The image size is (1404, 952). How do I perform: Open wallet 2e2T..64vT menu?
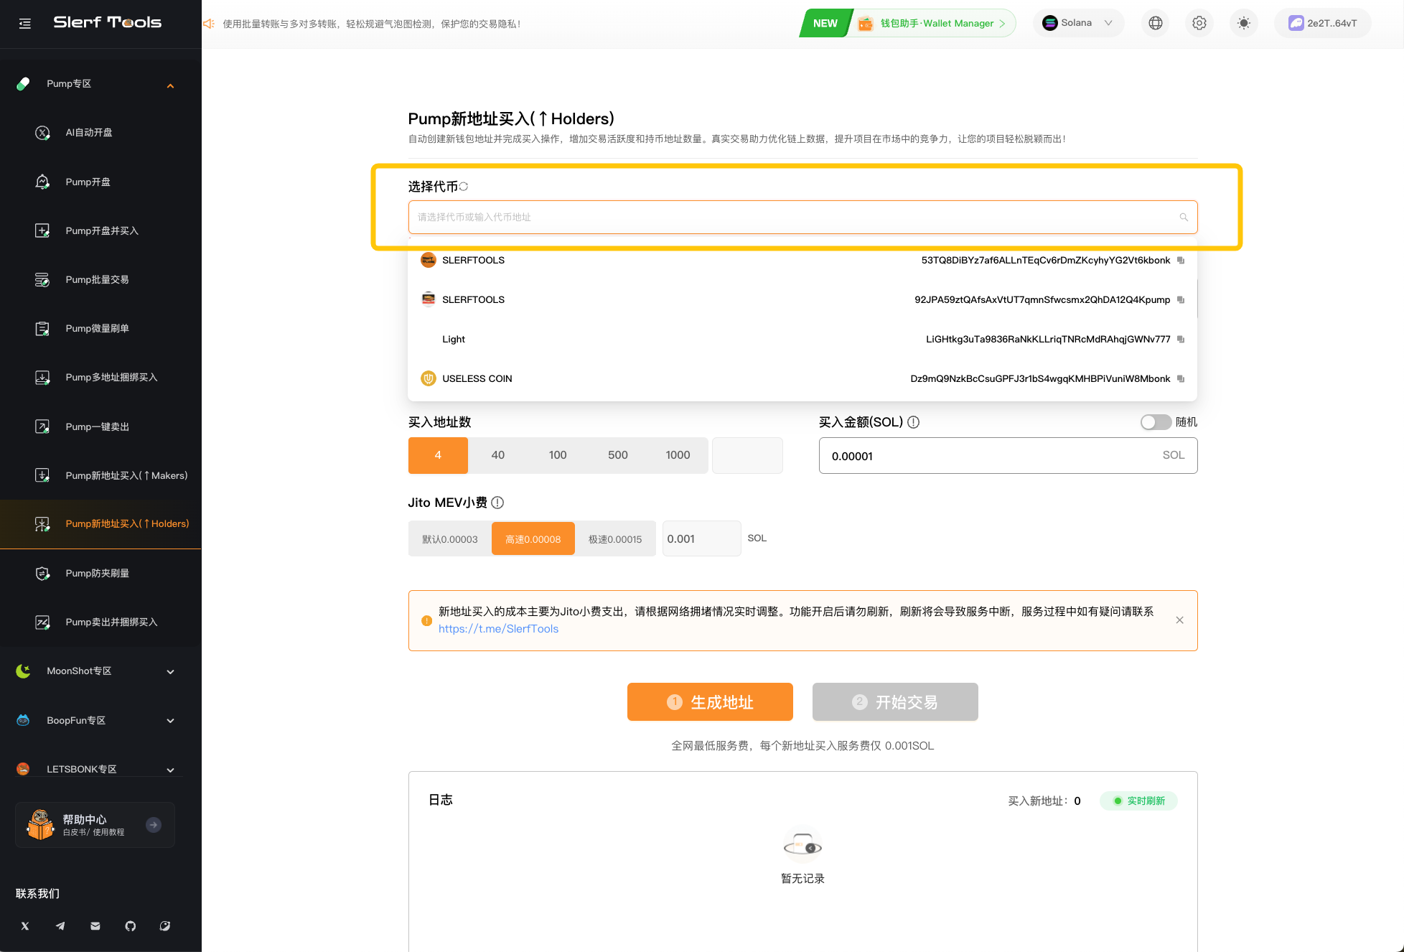coord(1323,23)
